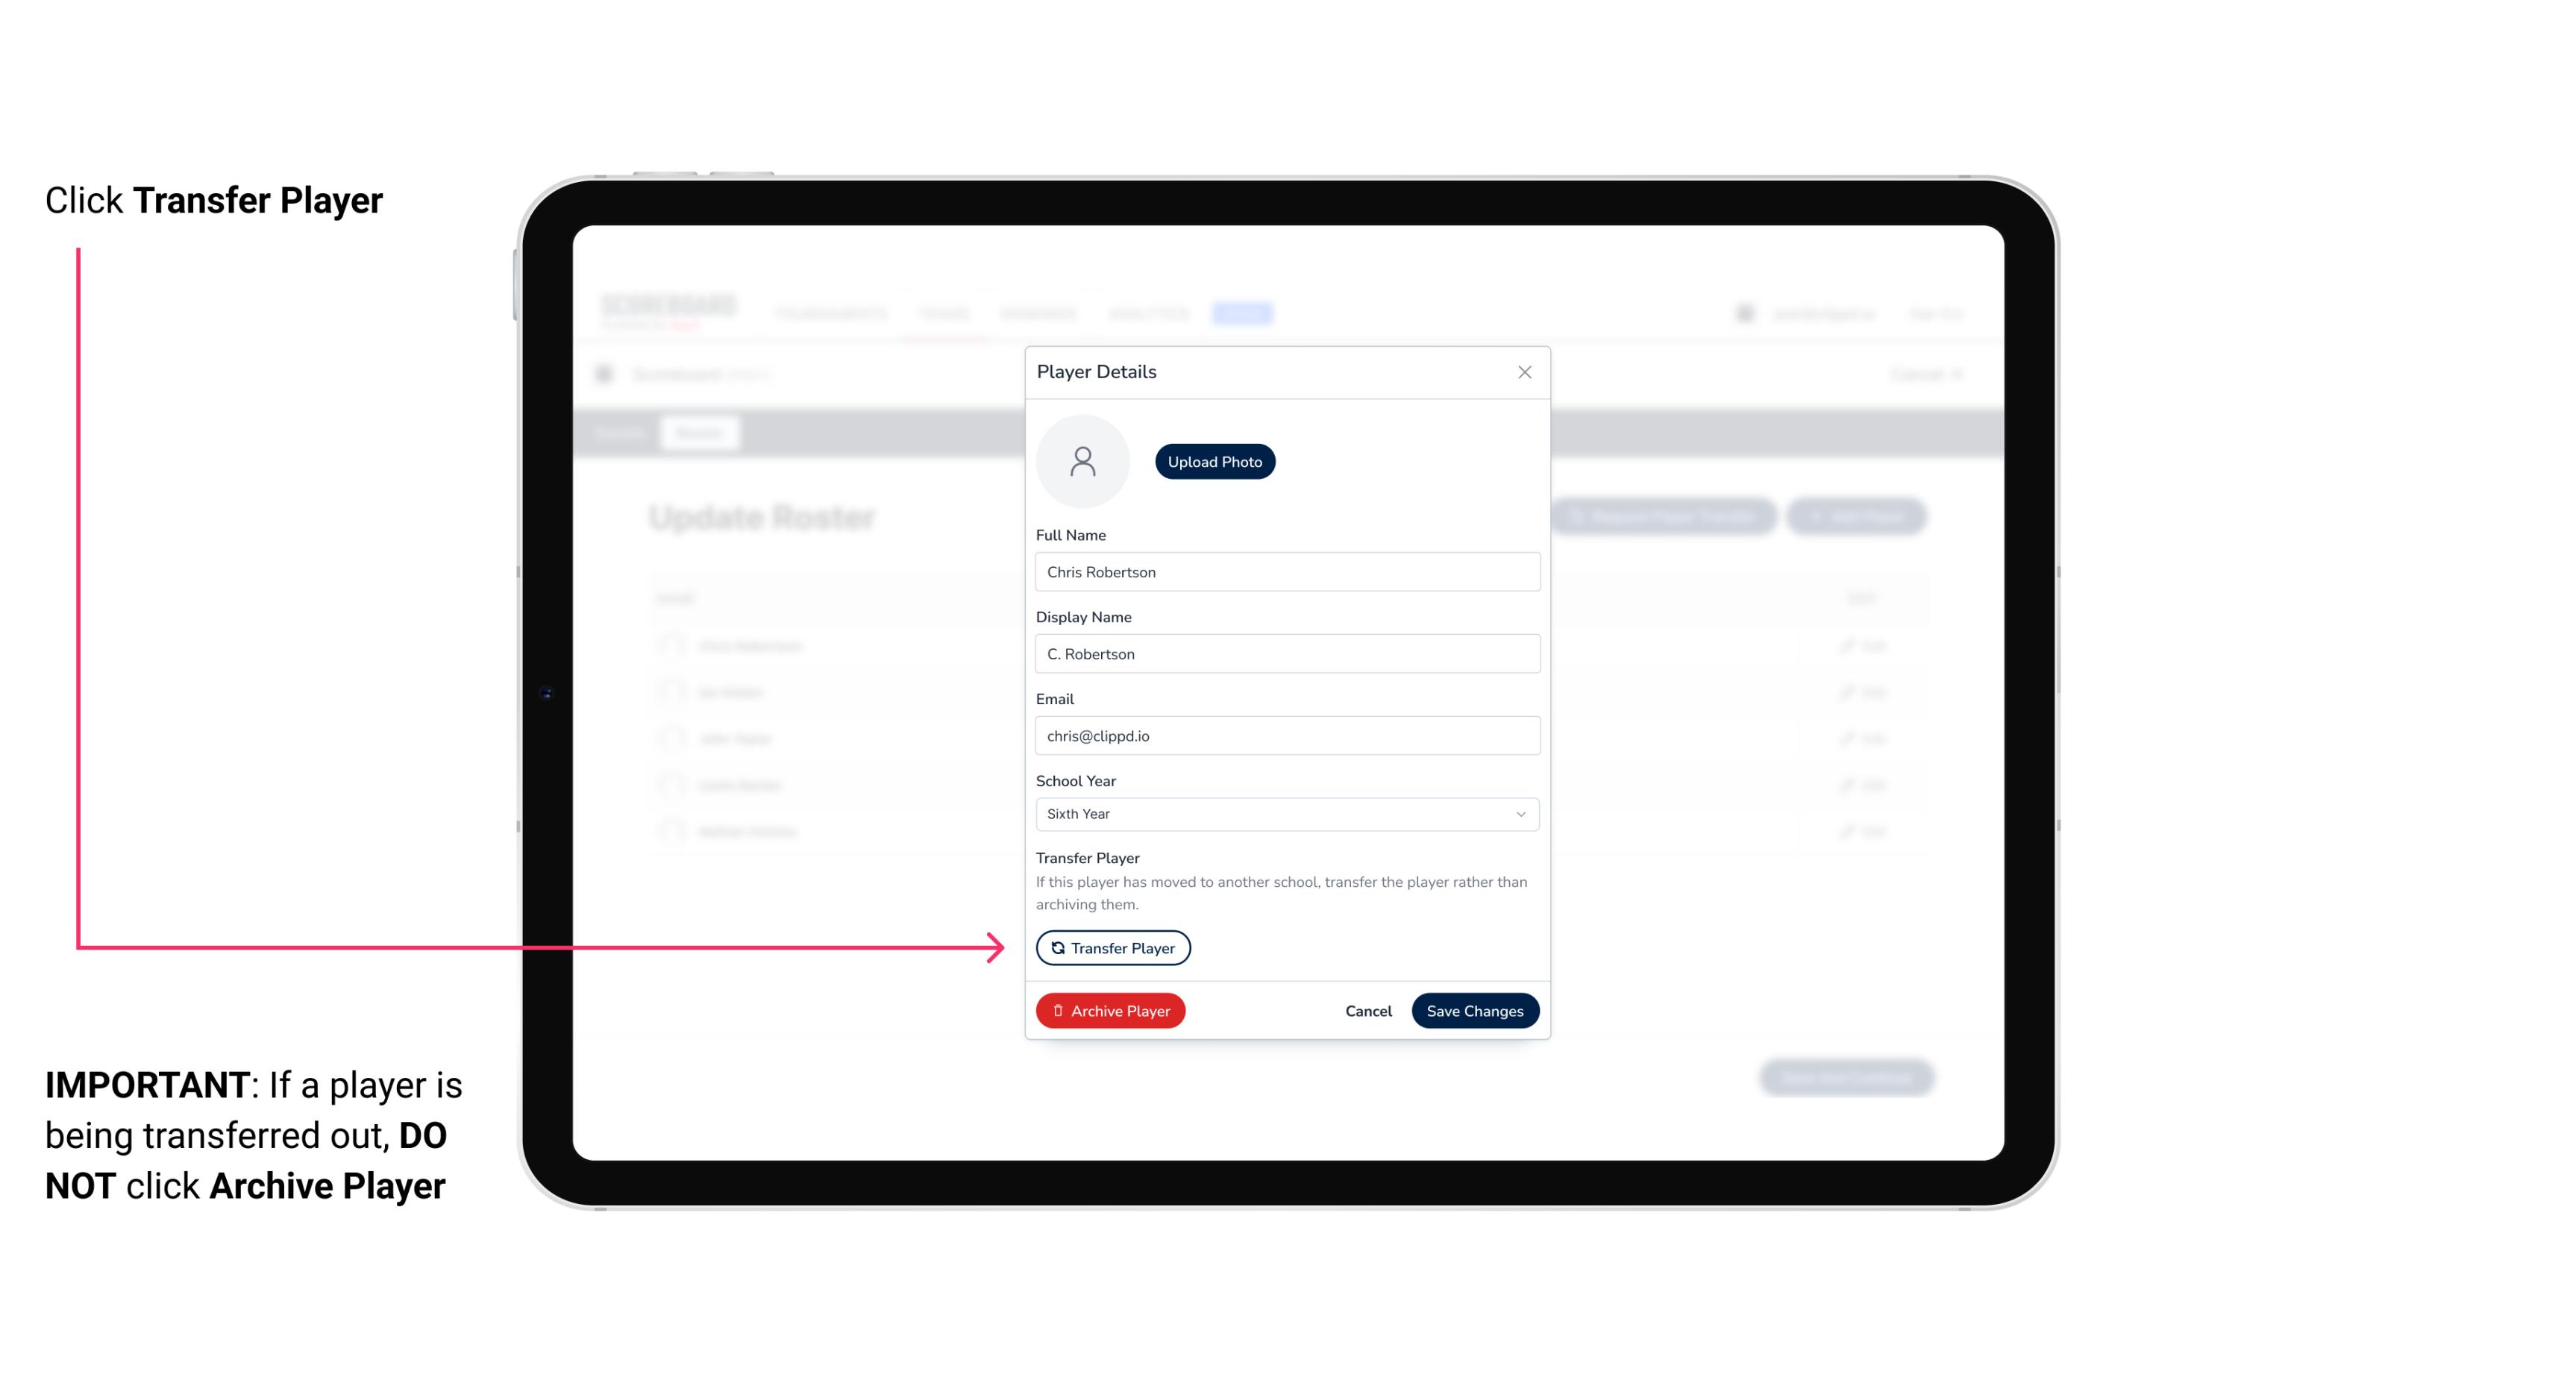Click the sync icon on Transfer Player
Viewport: 2576px width, 1386px height.
tap(1055, 947)
